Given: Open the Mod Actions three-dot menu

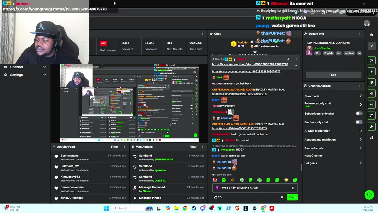Looking at the screenshot, I should (203, 147).
